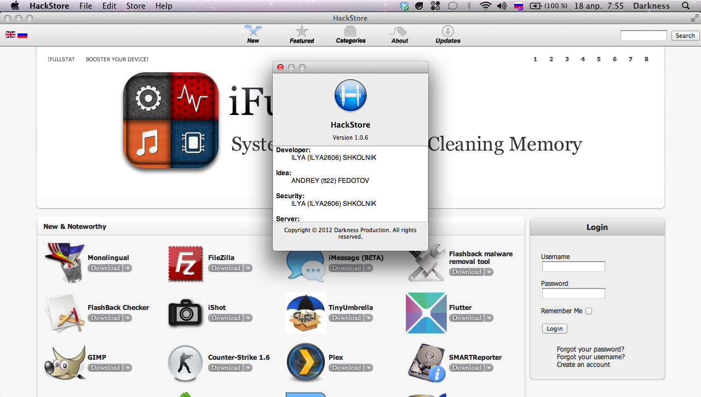The width and height of the screenshot is (701, 397).
Task: Go to banner slide 5
Action: [x=599, y=59]
